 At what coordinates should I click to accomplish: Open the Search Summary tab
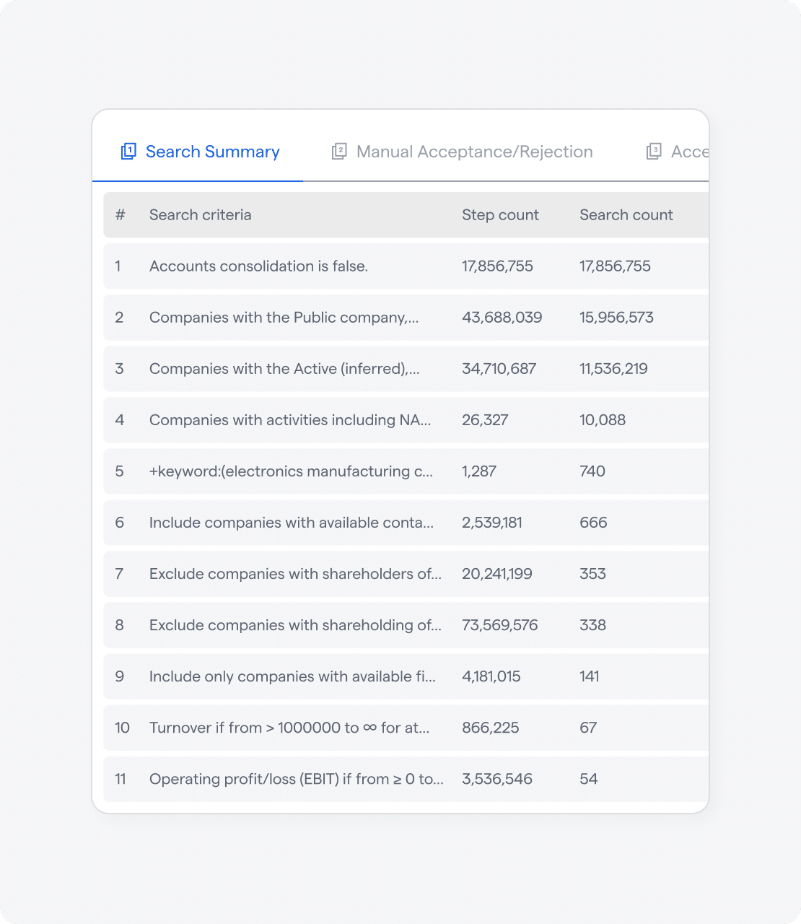coord(212,152)
